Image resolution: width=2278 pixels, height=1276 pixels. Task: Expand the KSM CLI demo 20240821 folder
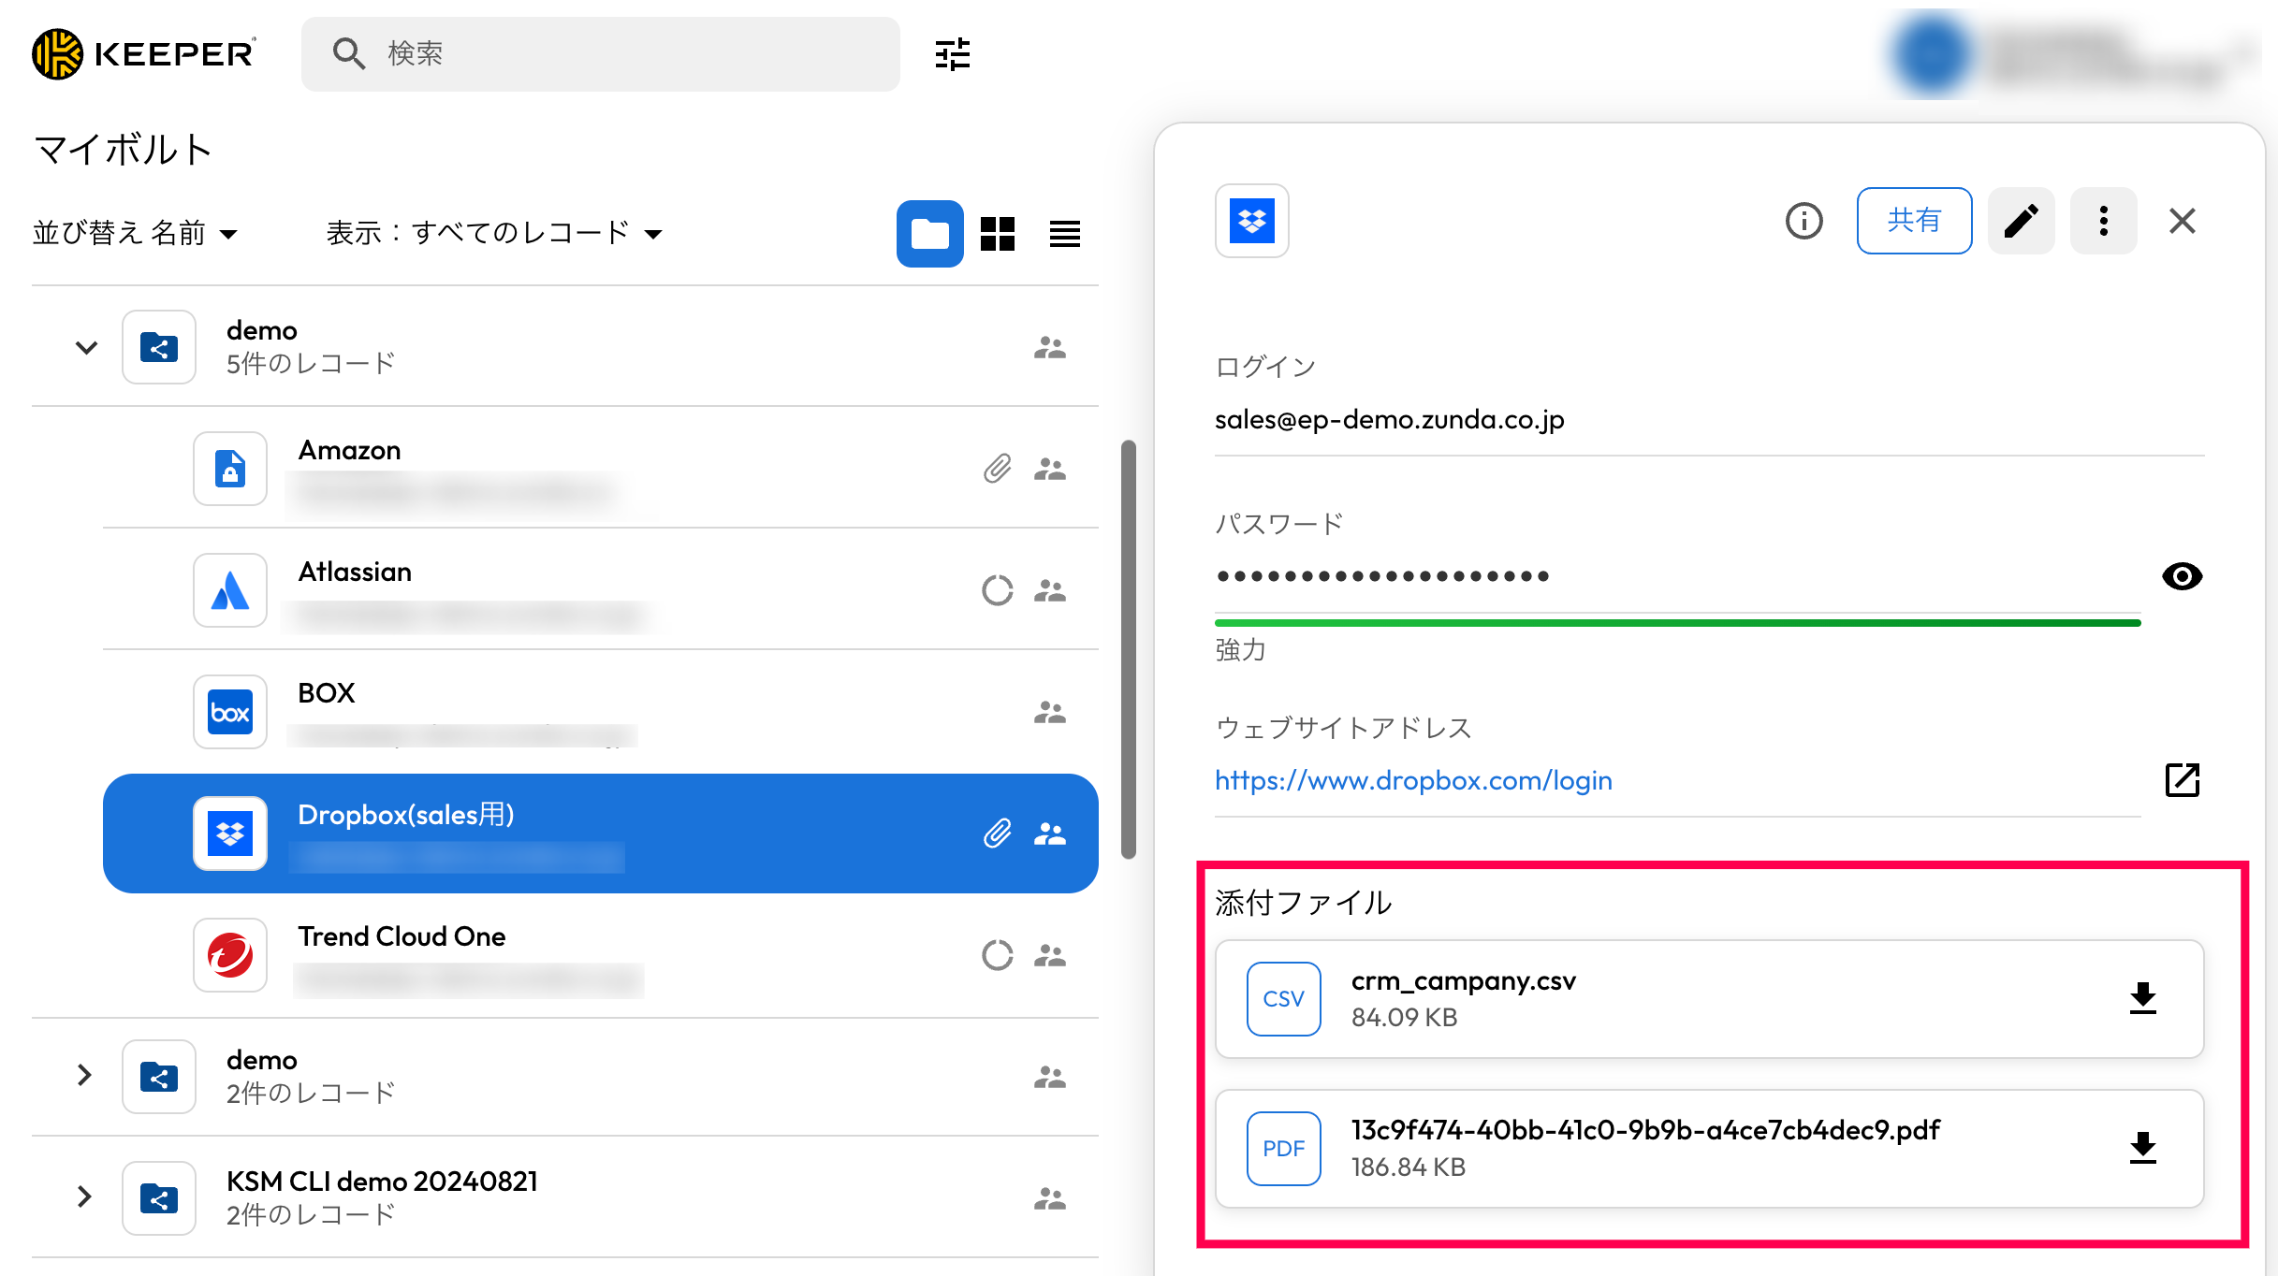[84, 1197]
